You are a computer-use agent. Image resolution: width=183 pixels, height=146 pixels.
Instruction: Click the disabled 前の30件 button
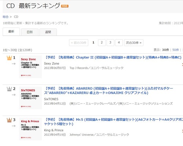[79, 43]
